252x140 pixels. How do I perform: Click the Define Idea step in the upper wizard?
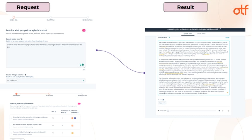coord(14,17)
